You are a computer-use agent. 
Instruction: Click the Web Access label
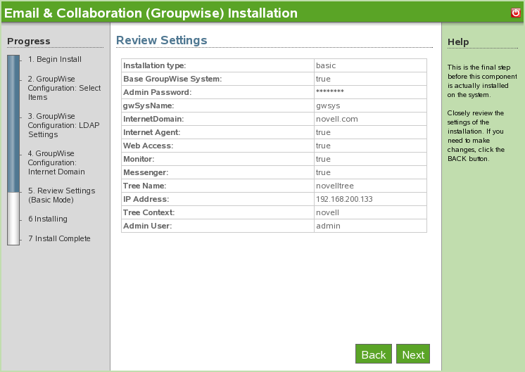coord(148,146)
